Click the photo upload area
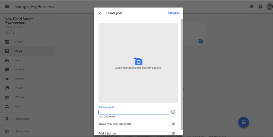Screen dimensions: 273x137 click(138, 63)
